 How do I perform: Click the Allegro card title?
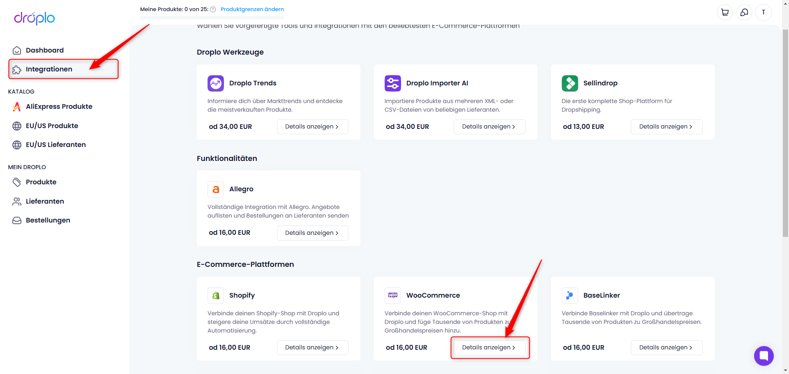[x=241, y=189]
